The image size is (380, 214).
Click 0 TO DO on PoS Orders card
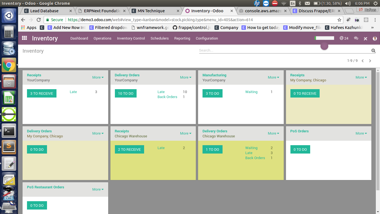pyautogui.click(x=300, y=149)
